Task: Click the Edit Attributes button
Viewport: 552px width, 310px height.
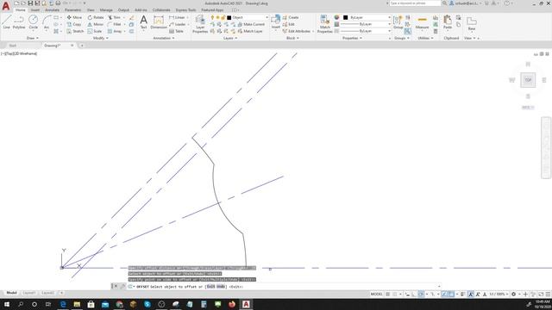Action: [297, 31]
